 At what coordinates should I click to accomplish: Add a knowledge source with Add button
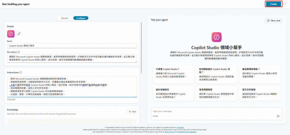click(x=132, y=111)
